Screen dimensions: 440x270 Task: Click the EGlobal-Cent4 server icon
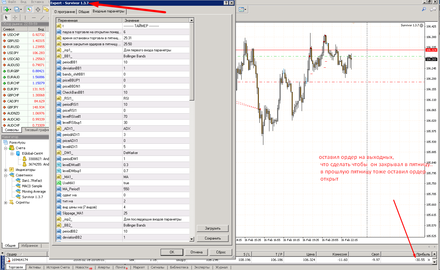18,153
